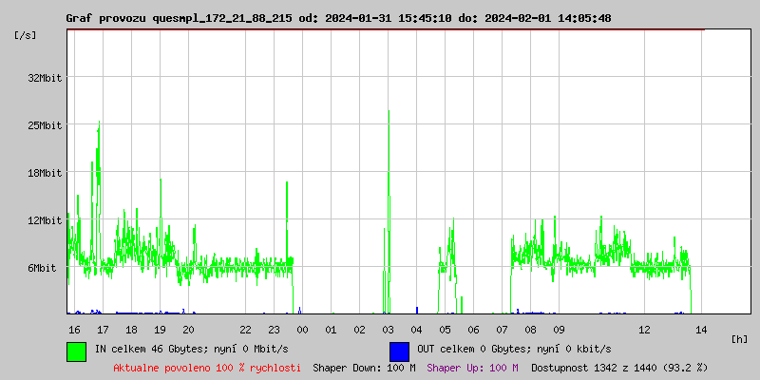This screenshot has height=380, width=760.
Task: Click hour label '02' on time axis
Action: pyautogui.click(x=360, y=330)
